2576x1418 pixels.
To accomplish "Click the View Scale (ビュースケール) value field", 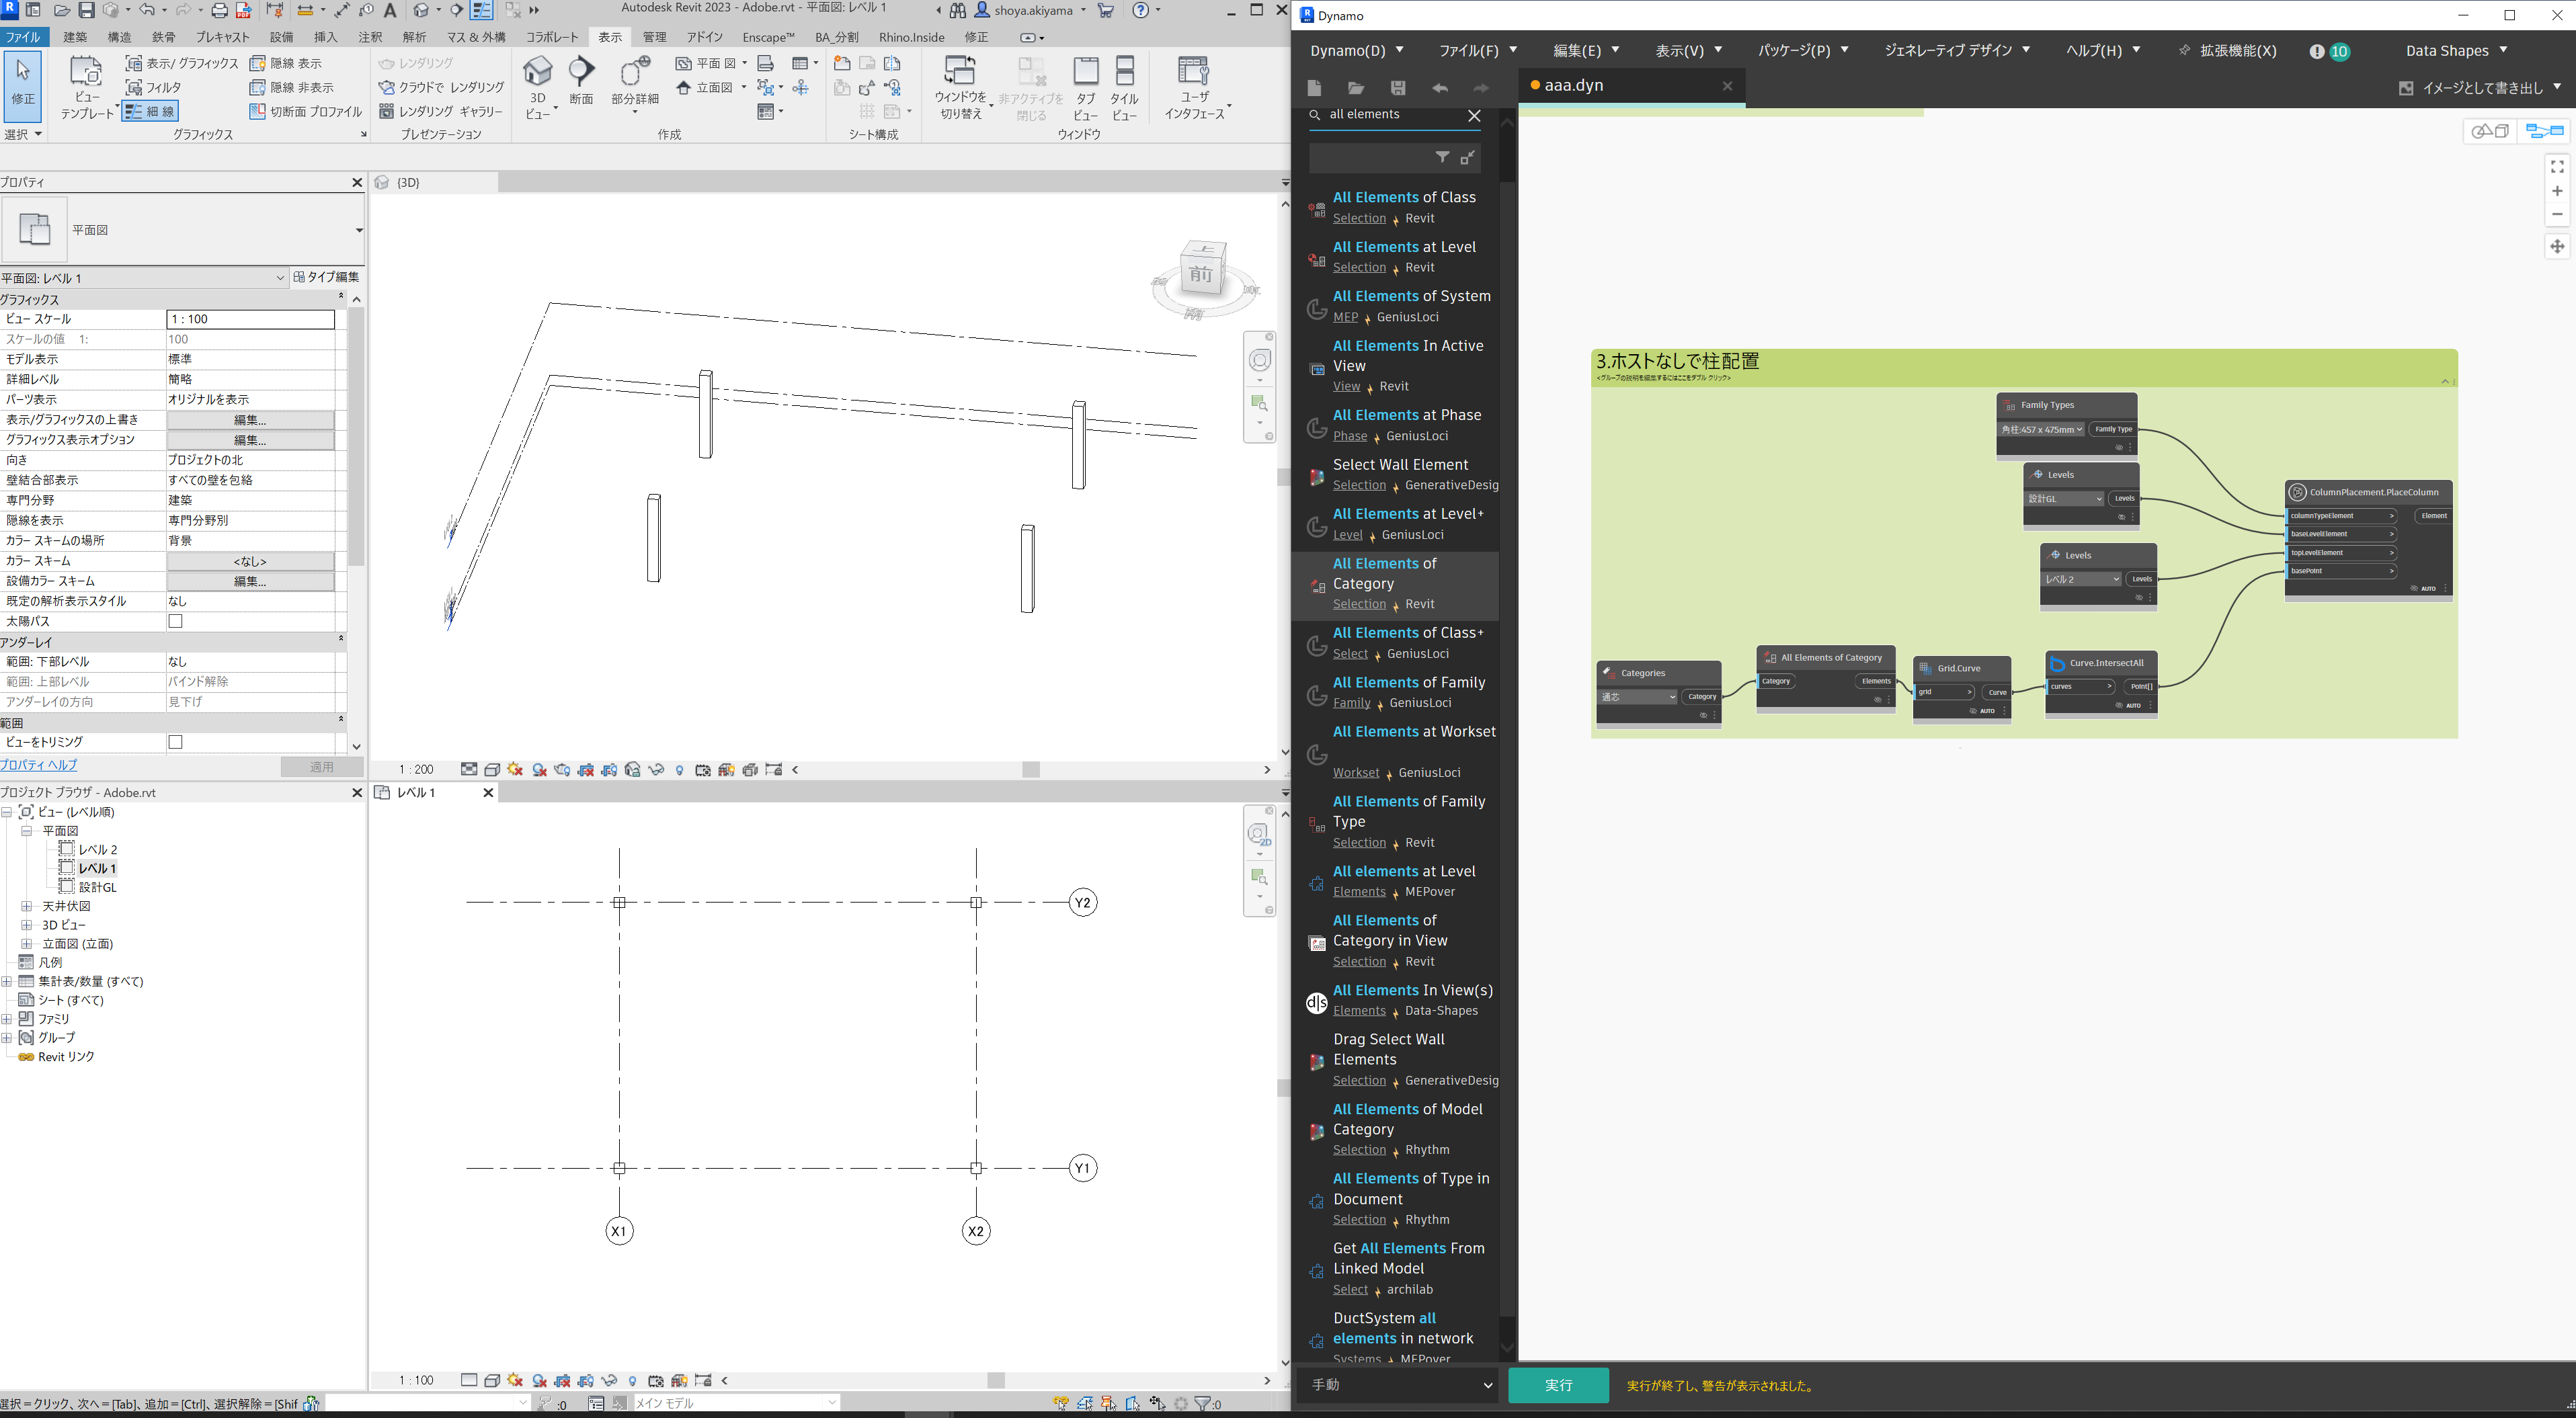I will click(x=250, y=319).
